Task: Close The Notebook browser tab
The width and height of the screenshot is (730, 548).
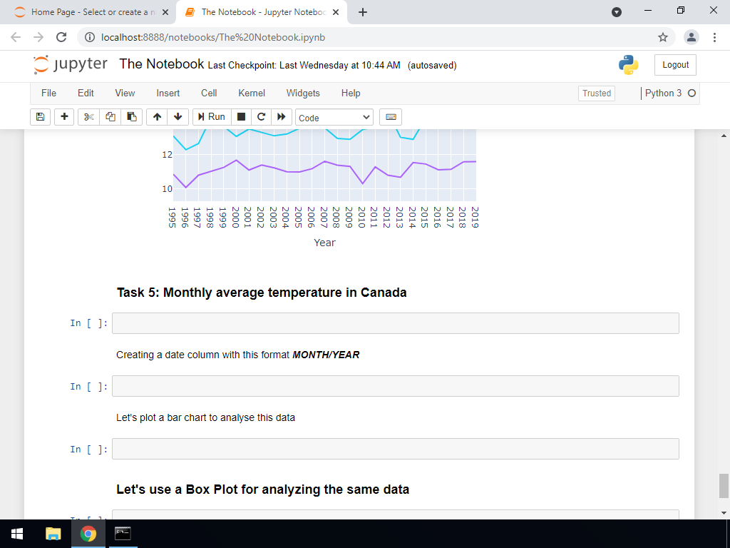Action: pyautogui.click(x=336, y=12)
